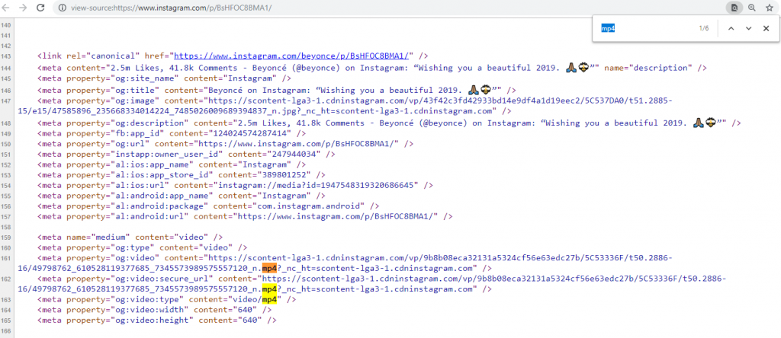Reload the page with the refresh icon

point(41,8)
